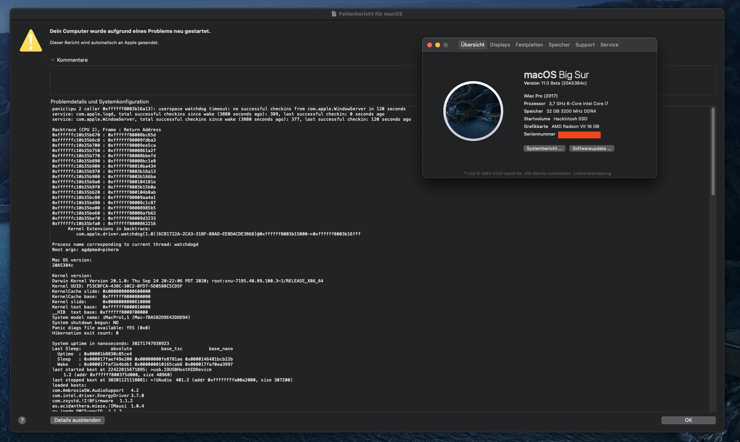Click the Big Sur wallpaper circle image
The width and height of the screenshot is (740, 442).
click(x=473, y=111)
